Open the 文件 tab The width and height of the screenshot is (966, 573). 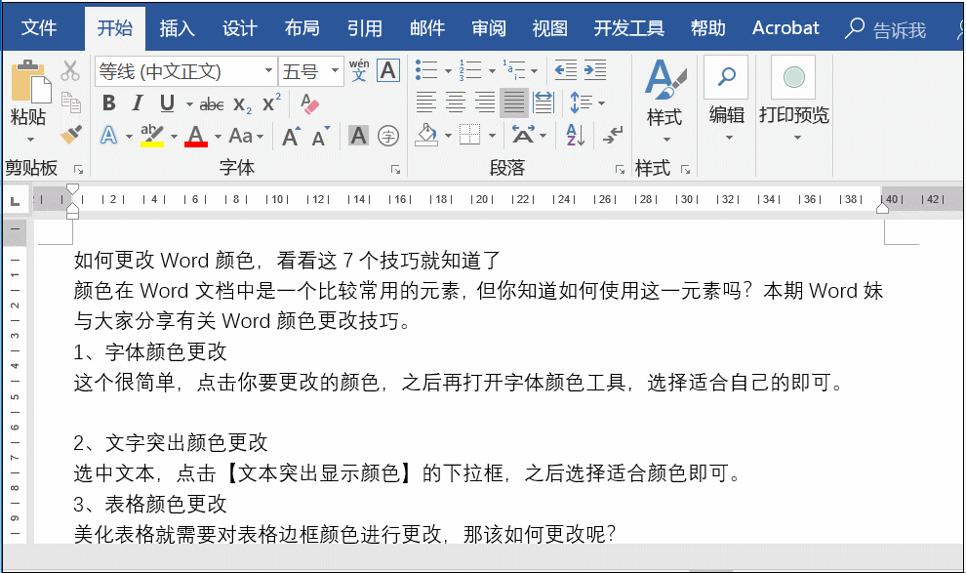pyautogui.click(x=39, y=27)
